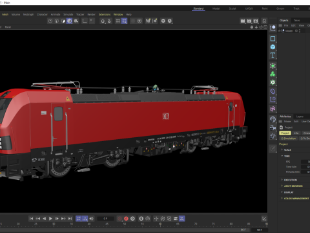Viewport: 310px width, 233px height.
Task: Open the pink Simulation forces icon
Action: [273, 109]
